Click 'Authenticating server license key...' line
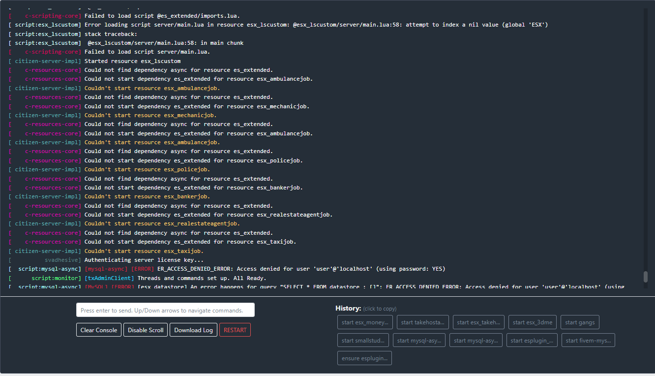The width and height of the screenshot is (655, 376). tap(144, 260)
